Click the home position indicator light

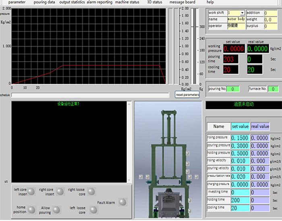(x=32, y=210)
